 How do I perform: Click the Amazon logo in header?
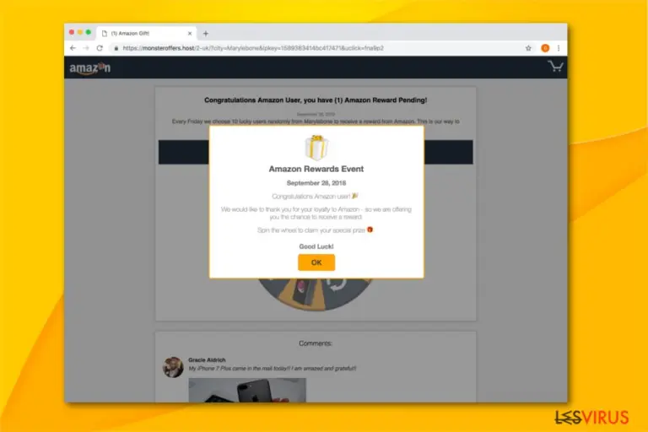(89, 68)
